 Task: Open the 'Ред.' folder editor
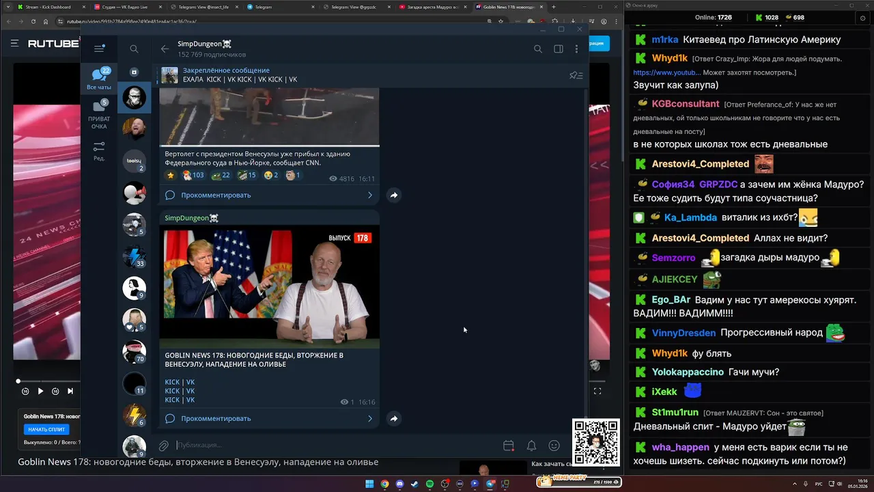pos(99,151)
